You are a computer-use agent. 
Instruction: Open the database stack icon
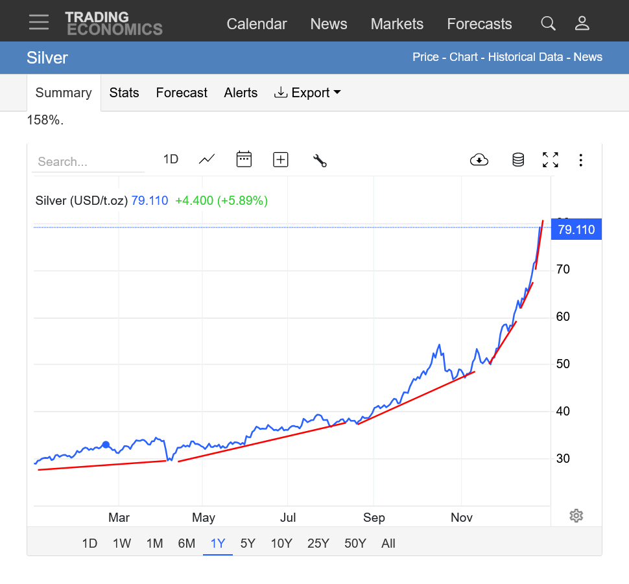(517, 160)
